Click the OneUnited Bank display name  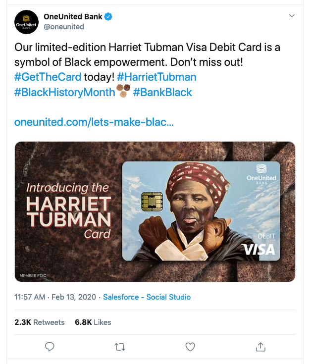pyautogui.click(x=73, y=17)
